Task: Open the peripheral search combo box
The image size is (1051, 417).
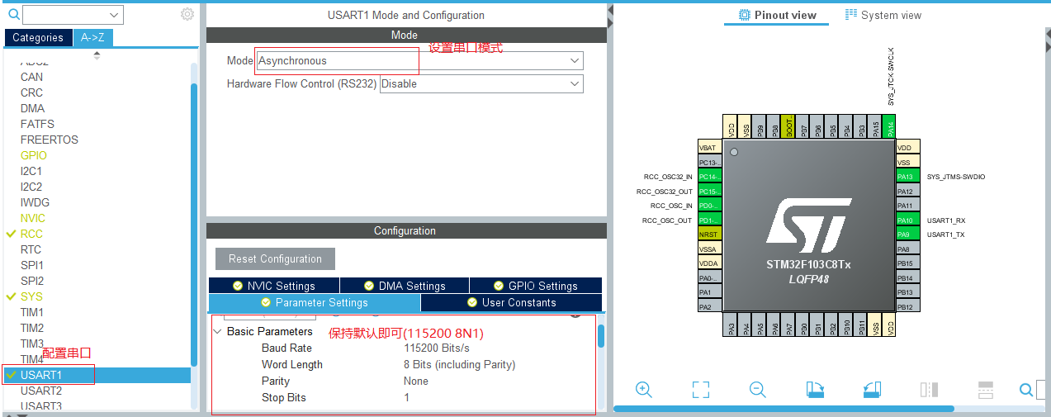Action: tap(73, 14)
